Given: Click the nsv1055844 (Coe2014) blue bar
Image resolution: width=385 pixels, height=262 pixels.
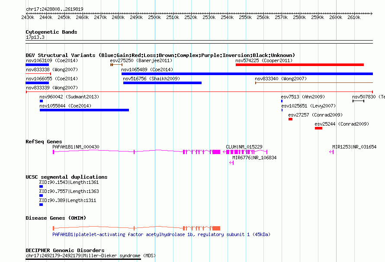Looking at the screenshot, I should (x=84, y=110).
